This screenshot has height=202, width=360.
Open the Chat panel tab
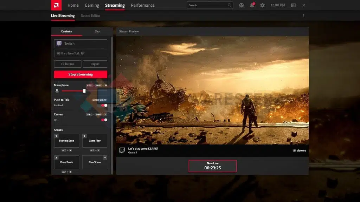(98, 31)
